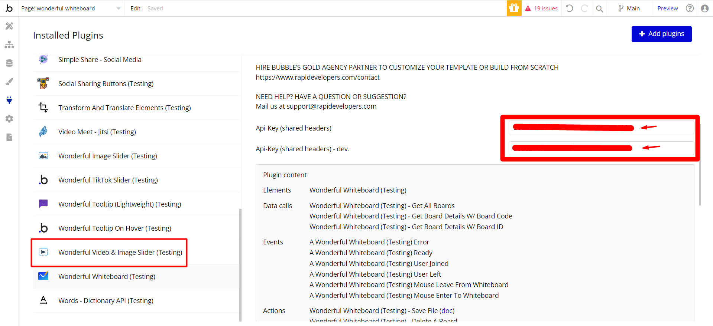Viewport: 713px width, 326px height.
Task: Click the undo arrow icon
Action: tap(570, 8)
